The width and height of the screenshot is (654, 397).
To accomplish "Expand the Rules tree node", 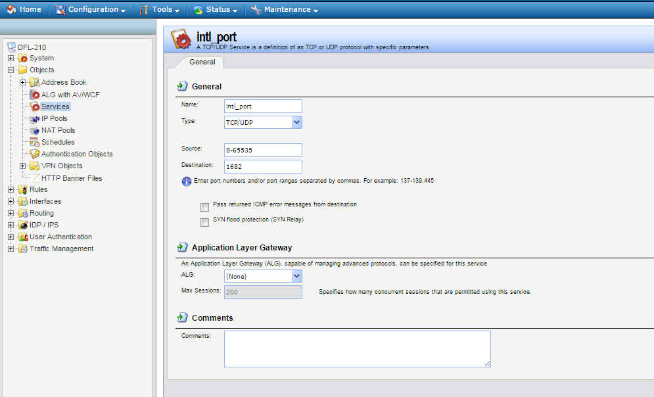I will (11, 190).
